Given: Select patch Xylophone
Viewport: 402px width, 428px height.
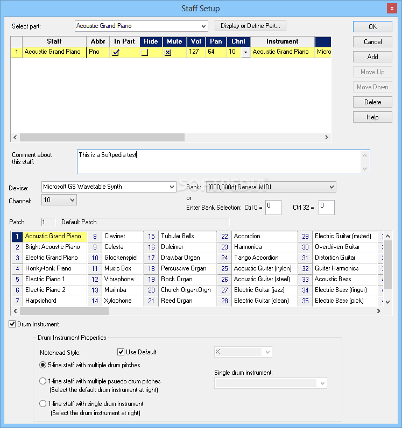Looking at the screenshot, I should [x=123, y=301].
